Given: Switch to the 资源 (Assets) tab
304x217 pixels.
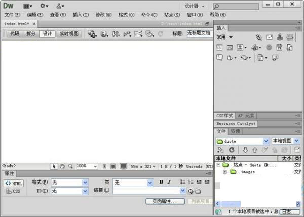Looking at the screenshot, I should (235, 131).
